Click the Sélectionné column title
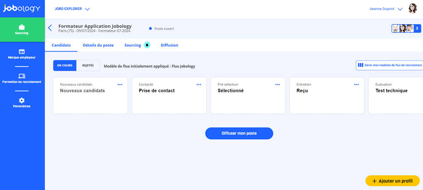This screenshot has height=190, width=423. point(231,91)
